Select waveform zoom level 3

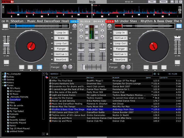point(180,12)
